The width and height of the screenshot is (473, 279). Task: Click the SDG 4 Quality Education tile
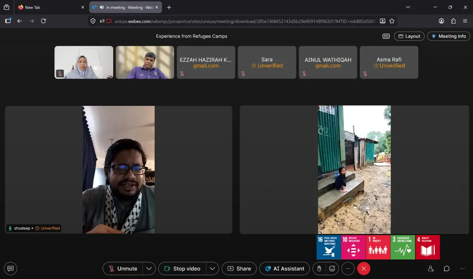pos(428,247)
